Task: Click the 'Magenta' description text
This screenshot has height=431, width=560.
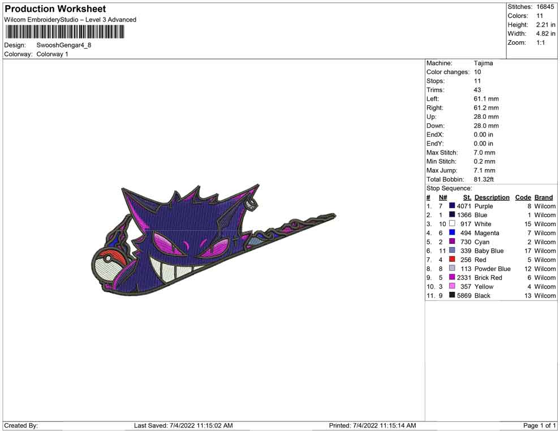Action: 487,233
